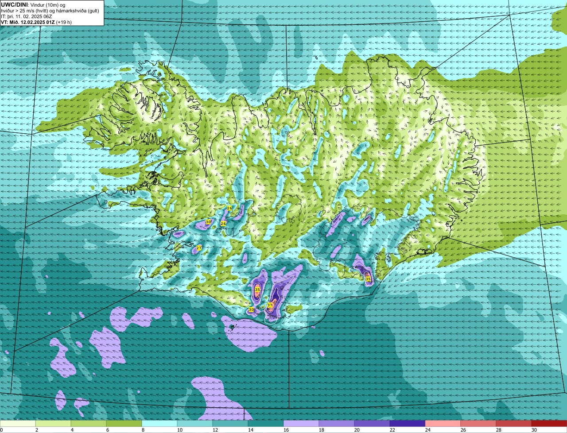Click the legend scale number 8
This screenshot has width=567, height=433.
pyautogui.click(x=143, y=430)
